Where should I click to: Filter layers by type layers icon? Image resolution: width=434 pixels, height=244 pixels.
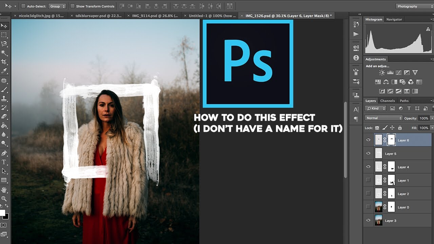(409, 108)
